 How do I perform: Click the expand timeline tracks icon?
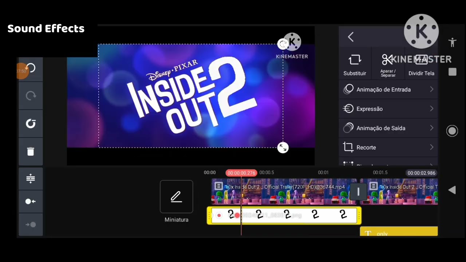31,178
